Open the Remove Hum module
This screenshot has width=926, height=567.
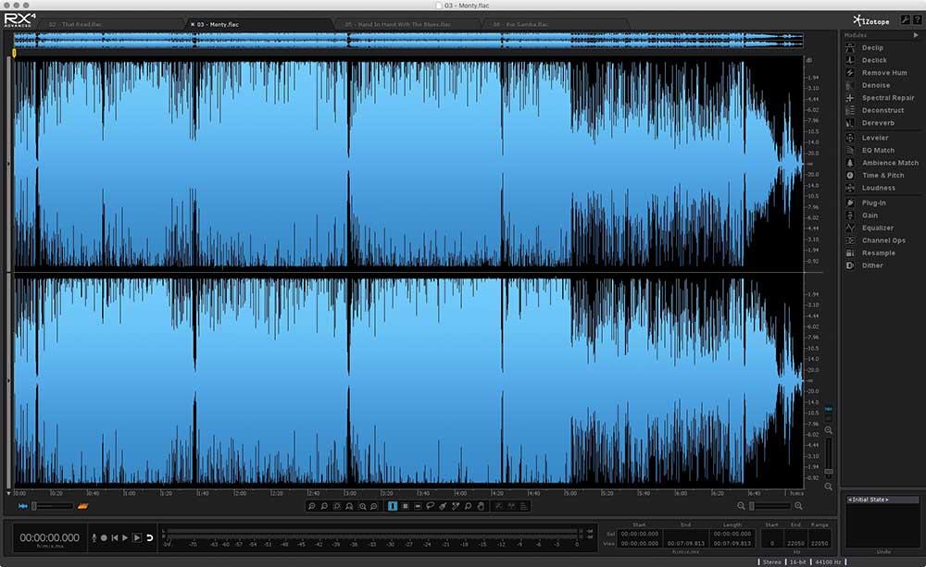pyautogui.click(x=884, y=72)
